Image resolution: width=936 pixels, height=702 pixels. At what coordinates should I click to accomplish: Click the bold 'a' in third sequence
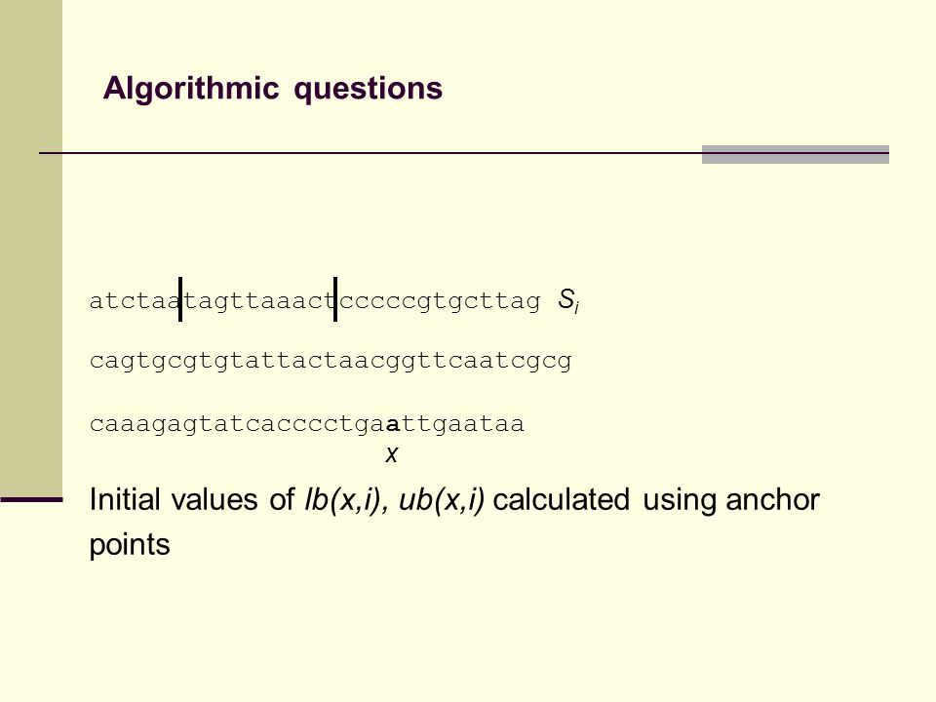click(x=393, y=425)
